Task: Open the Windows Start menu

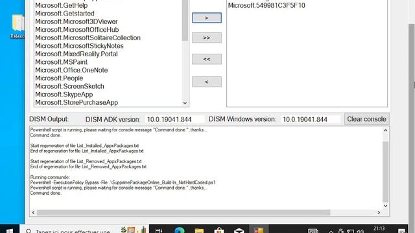Action: tap(10, 230)
